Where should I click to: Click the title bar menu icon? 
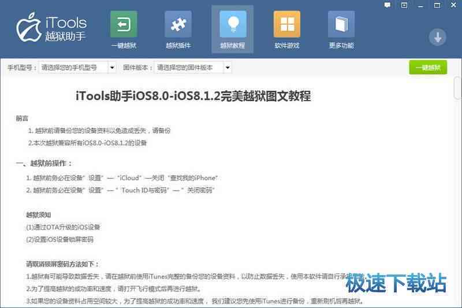coord(404,5)
